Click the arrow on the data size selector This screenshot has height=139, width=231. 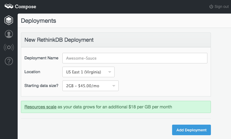pyautogui.click(x=113, y=86)
